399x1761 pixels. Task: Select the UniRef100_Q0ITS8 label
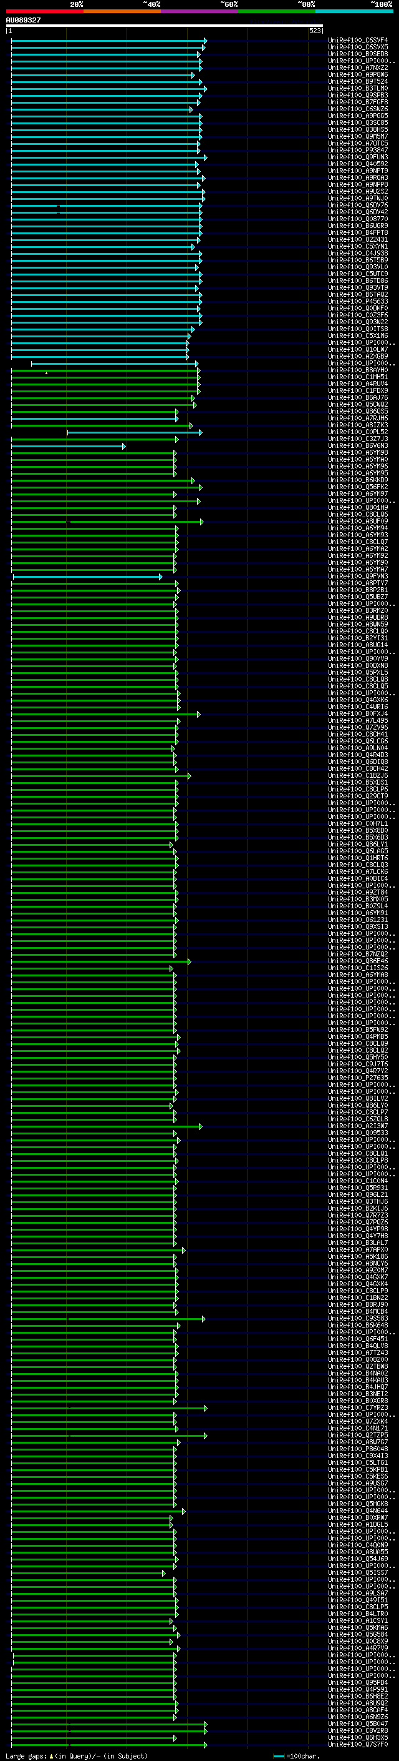(x=357, y=329)
